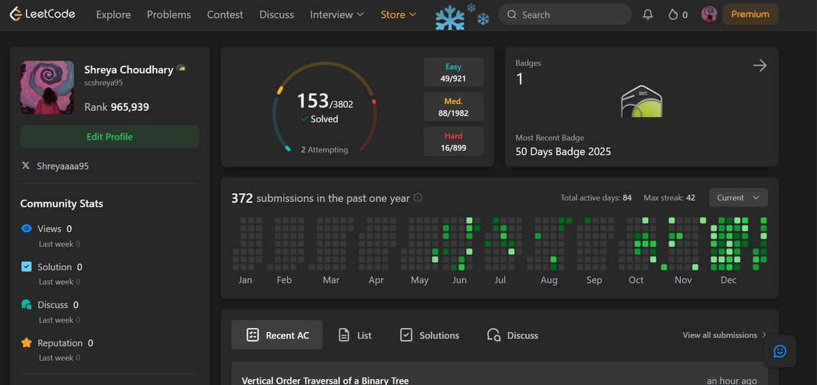Open the streak flame counter
This screenshot has width=817, height=385.
[x=677, y=14]
